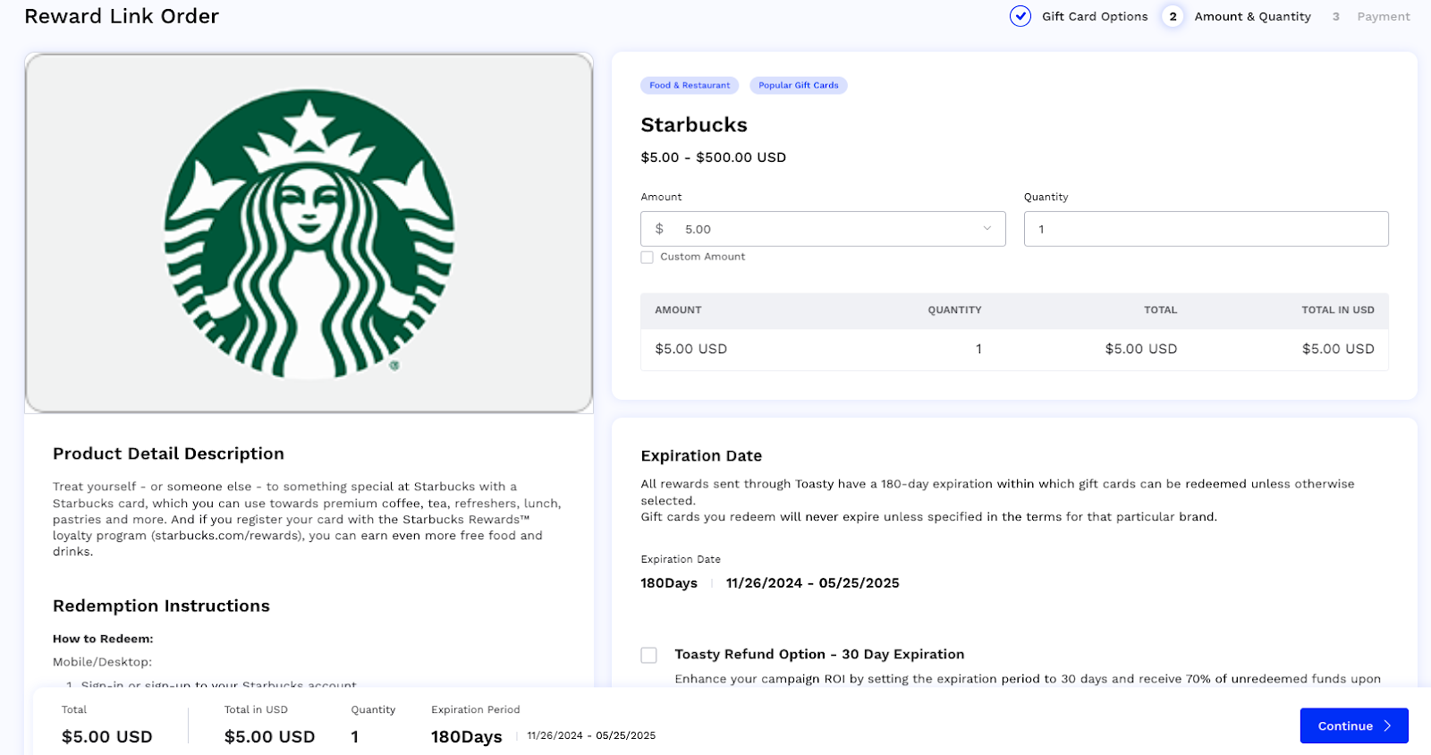
Task: Jump to the Payment step
Action: coord(1383,16)
